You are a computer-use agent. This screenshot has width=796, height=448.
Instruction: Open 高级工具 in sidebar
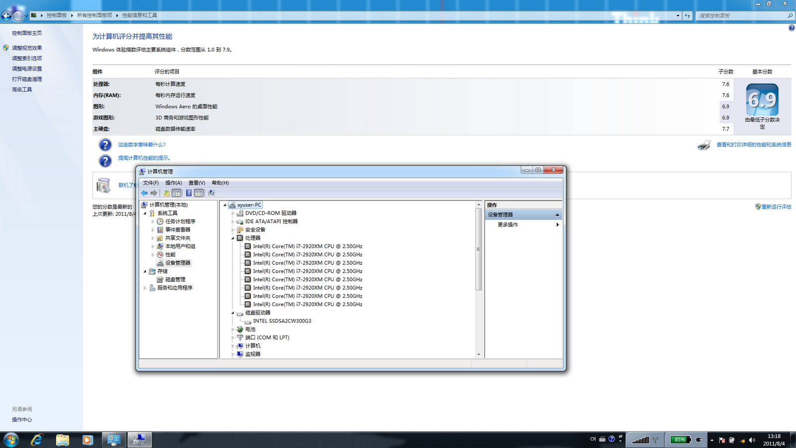22,90
